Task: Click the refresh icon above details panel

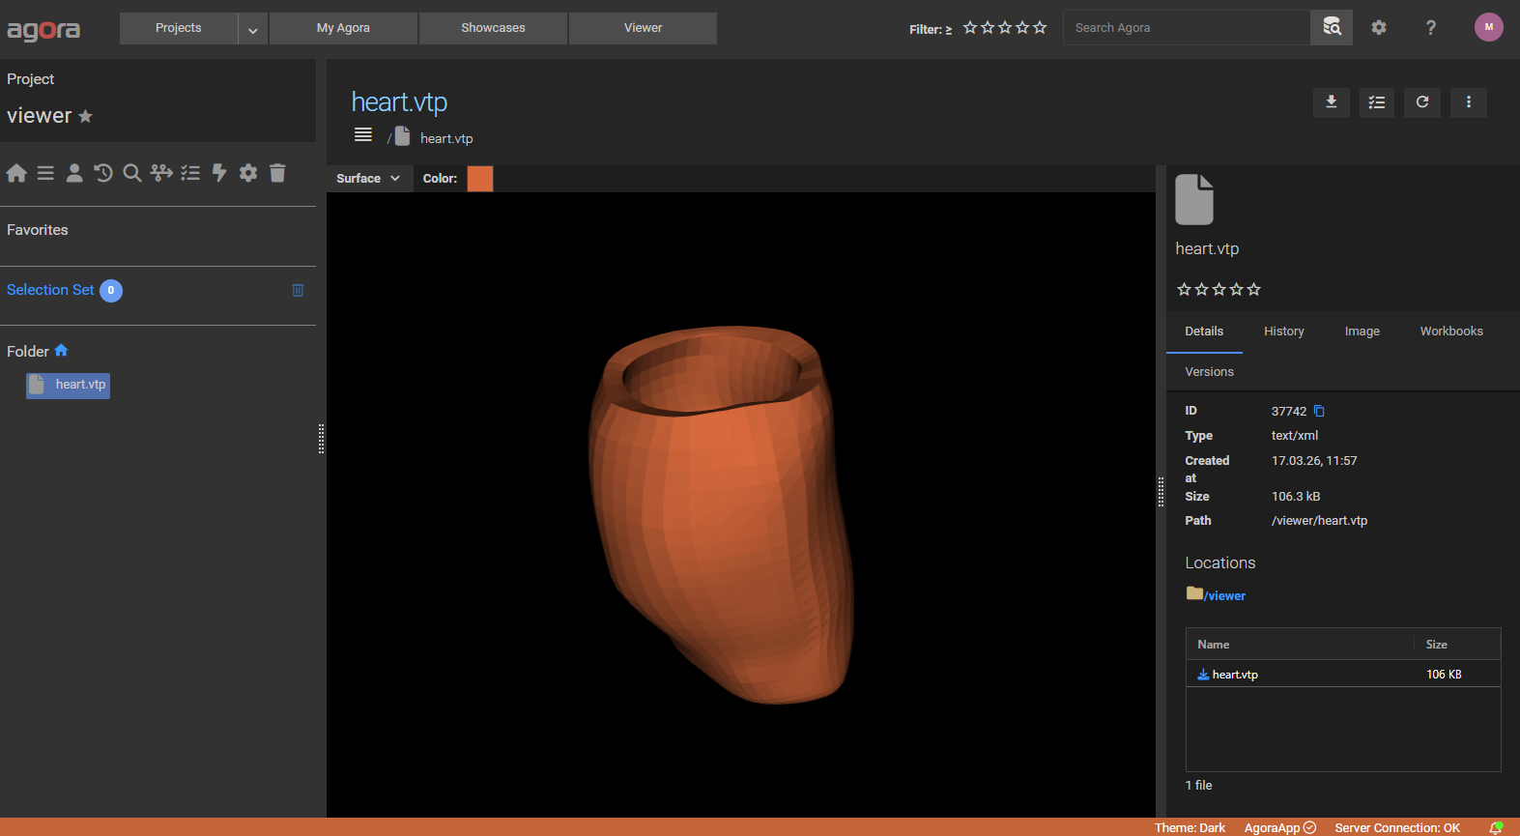Action: pyautogui.click(x=1422, y=102)
